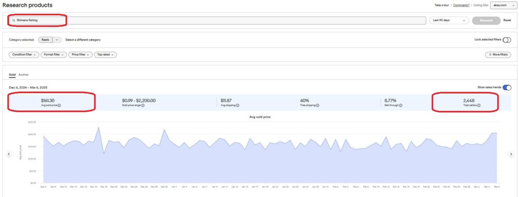Go to previous chart with left arrow
The image size is (519, 197).
pyautogui.click(x=9, y=154)
